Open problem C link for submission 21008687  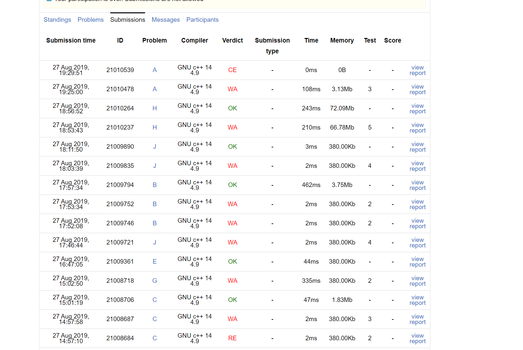pyautogui.click(x=154, y=319)
